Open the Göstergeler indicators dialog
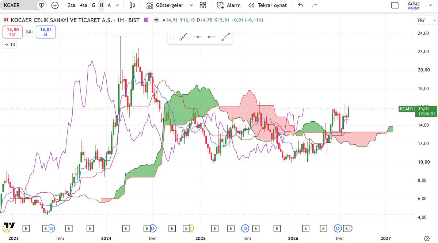This screenshot has width=438, height=243. pyautogui.click(x=165, y=5)
